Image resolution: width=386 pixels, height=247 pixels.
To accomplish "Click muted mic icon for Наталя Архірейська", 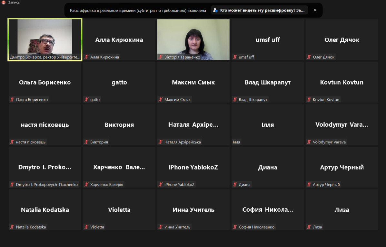I will pyautogui.click(x=161, y=142).
